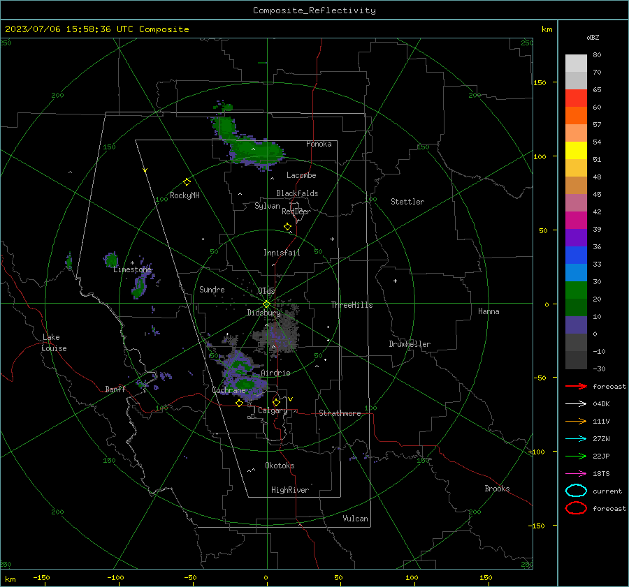Image resolution: width=629 pixels, height=587 pixels.
Task: Select the Strathmore label
Action: click(x=340, y=413)
